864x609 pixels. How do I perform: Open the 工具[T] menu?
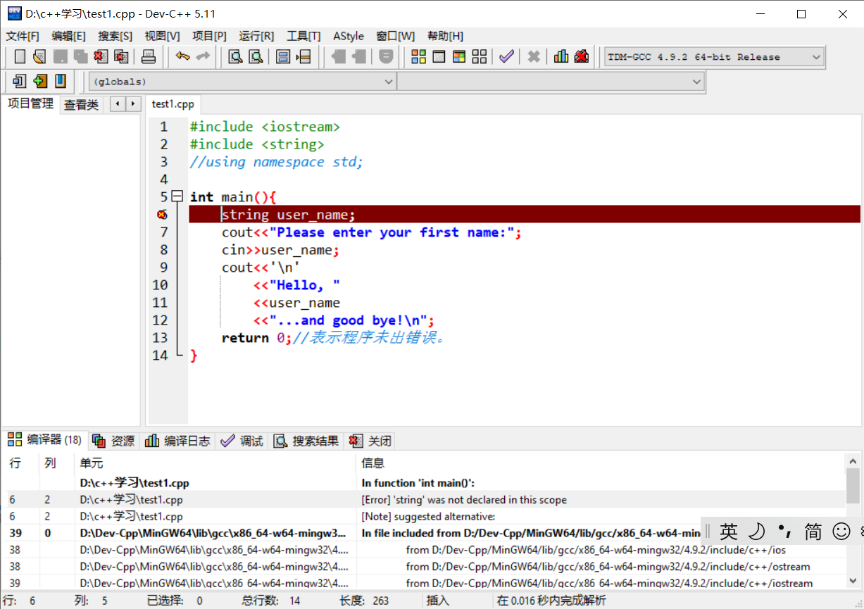pyautogui.click(x=303, y=36)
